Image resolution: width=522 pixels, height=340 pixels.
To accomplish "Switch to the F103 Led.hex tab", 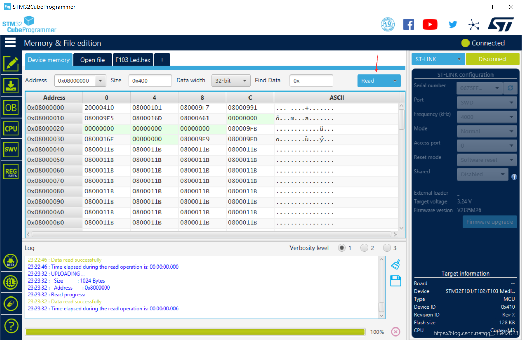I will (133, 60).
